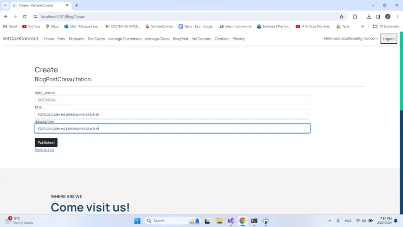The image size is (403, 227).
Task: Open the Pet Cares nav menu item
Action: (x=96, y=39)
